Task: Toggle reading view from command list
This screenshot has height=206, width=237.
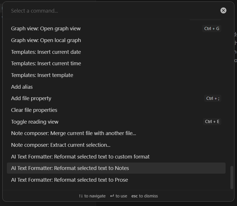Action: pyautogui.click(x=116, y=122)
